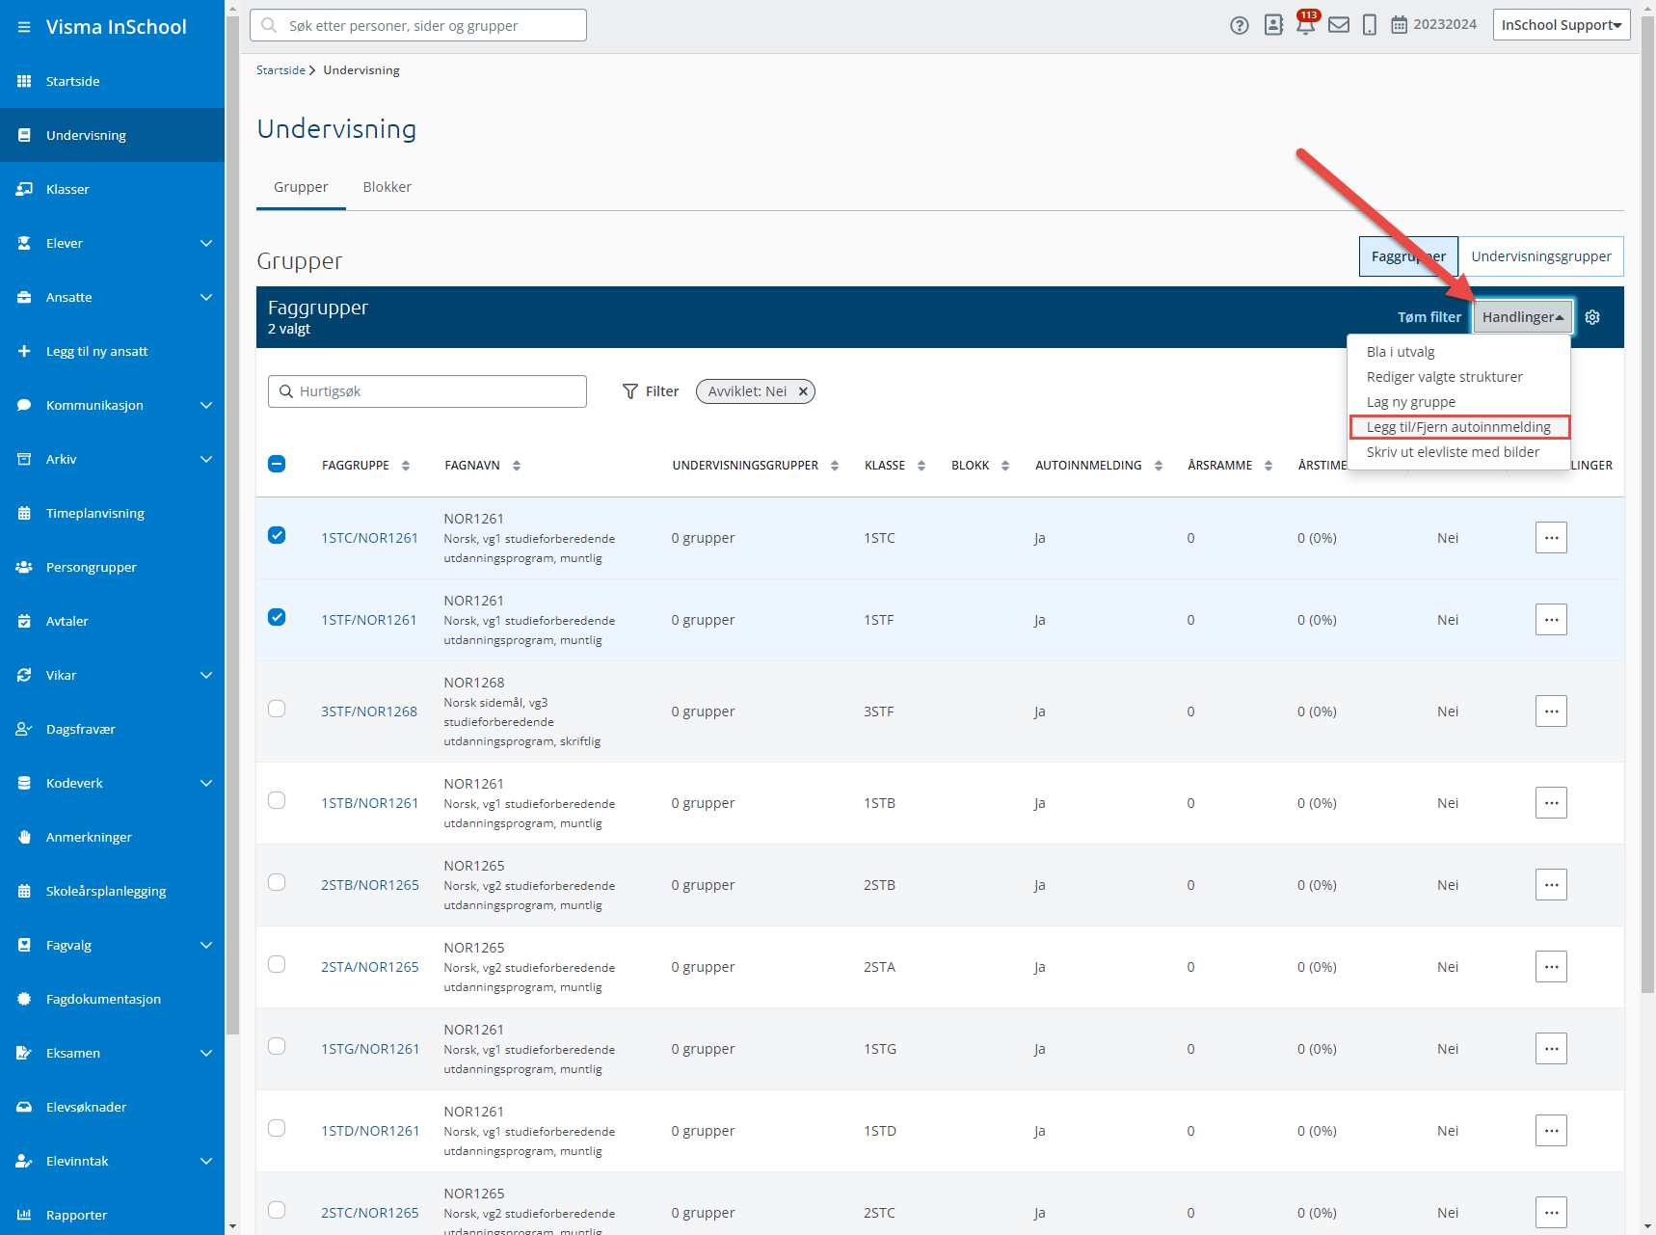Switch to Undervisningsgrupper view
The height and width of the screenshot is (1235, 1656).
[x=1541, y=256]
